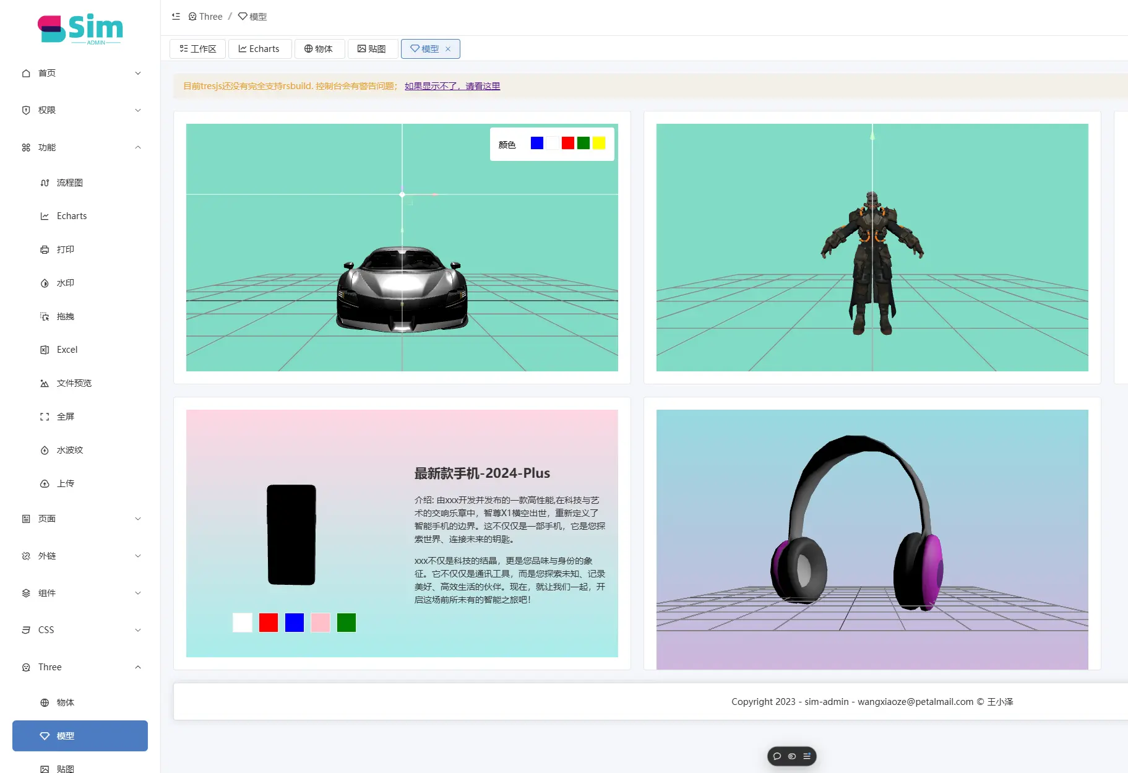Viewport: 1128px width, 773px height.
Task: Click the list menu icon in floating pill
Action: (x=807, y=756)
